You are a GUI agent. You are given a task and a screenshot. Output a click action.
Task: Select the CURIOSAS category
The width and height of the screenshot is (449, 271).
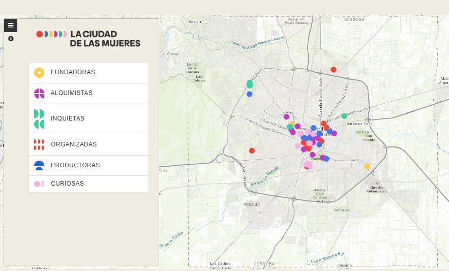click(x=89, y=184)
